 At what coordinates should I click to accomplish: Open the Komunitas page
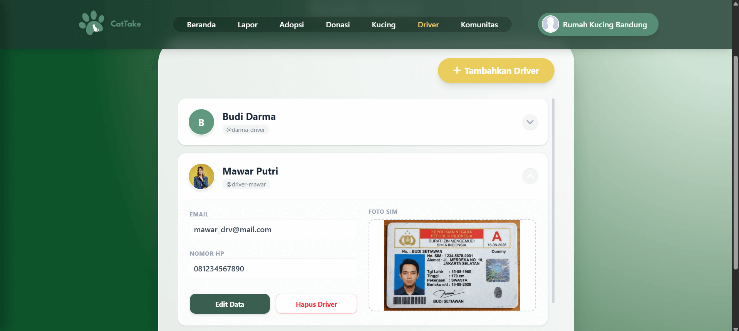479,25
